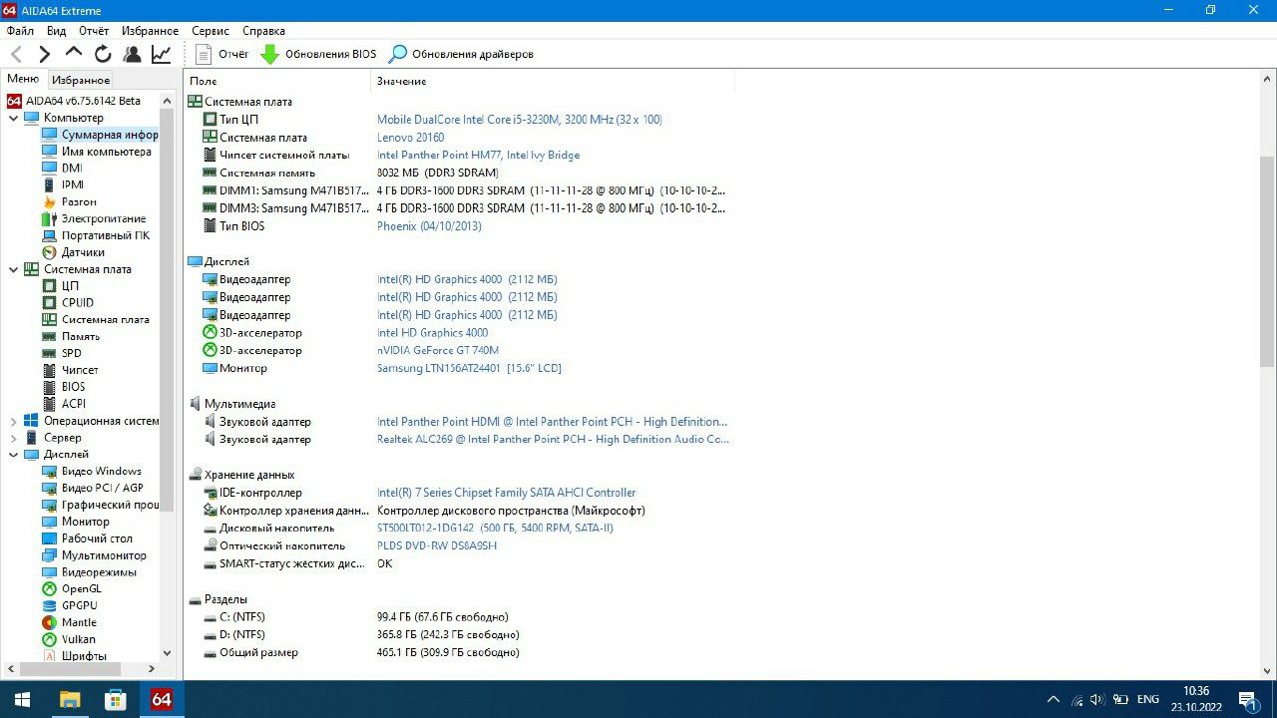Select AIDA64 v6.75.6142 Beta root item
This screenshot has height=718, width=1277.
[74, 101]
